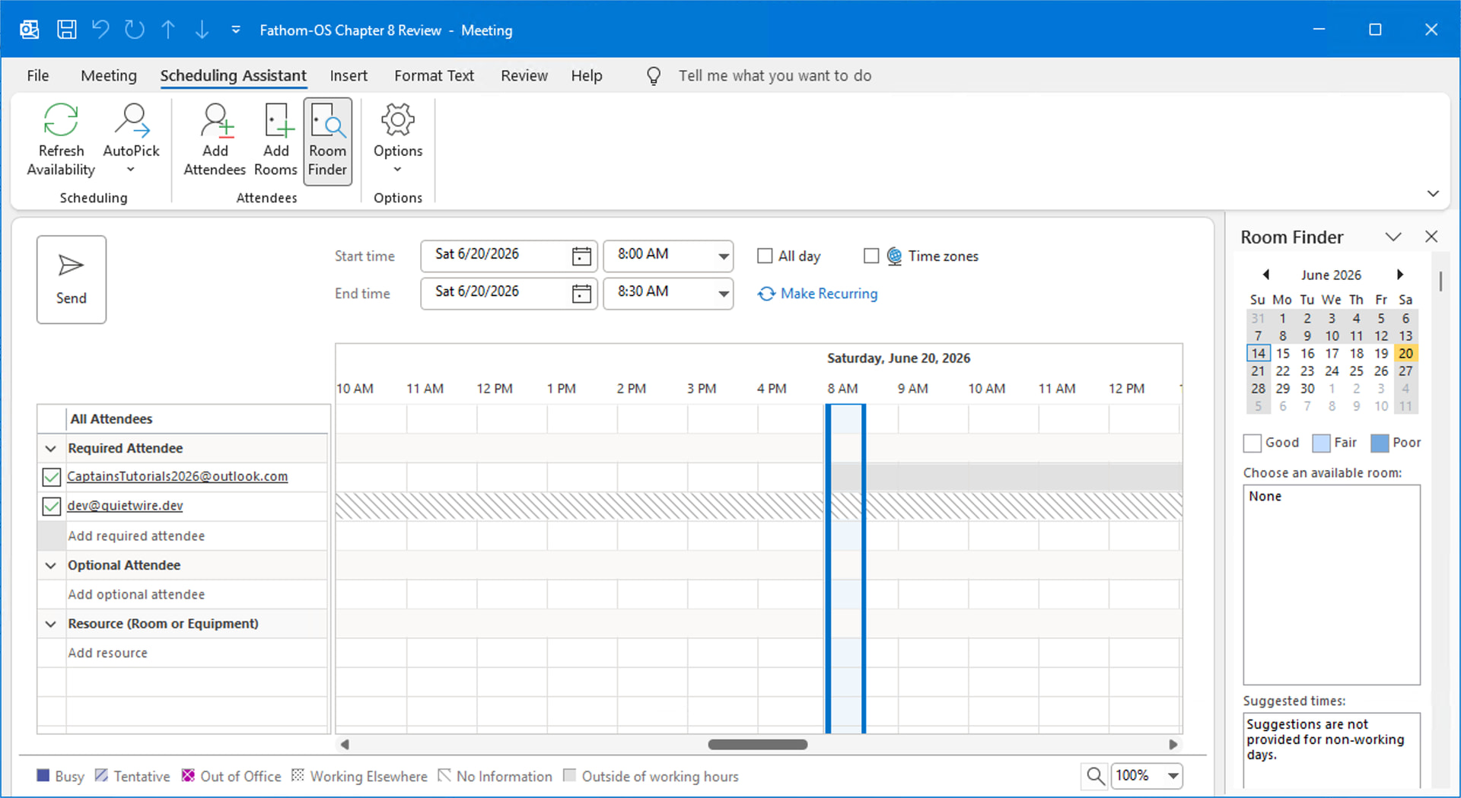Select June 15 in Room Finder calendar
Image resolution: width=1461 pixels, height=798 pixels.
point(1283,354)
